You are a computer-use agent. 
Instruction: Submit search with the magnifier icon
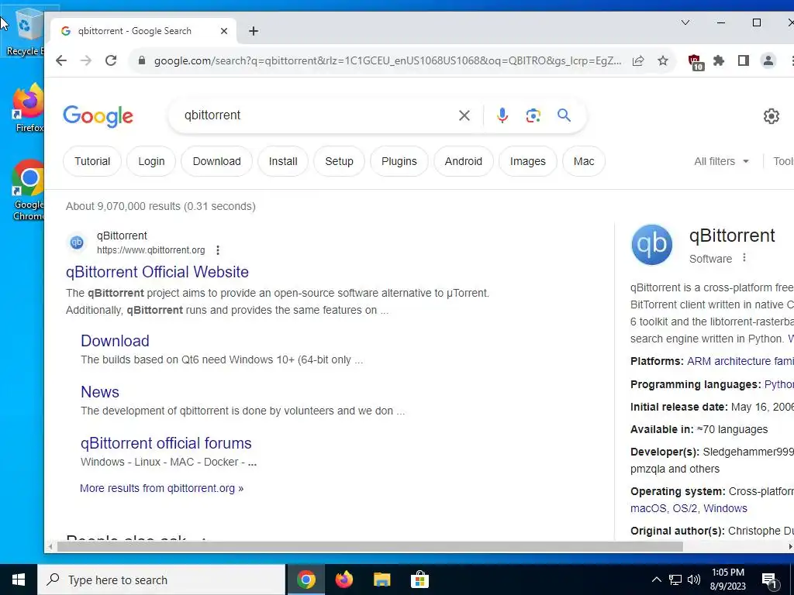564,115
